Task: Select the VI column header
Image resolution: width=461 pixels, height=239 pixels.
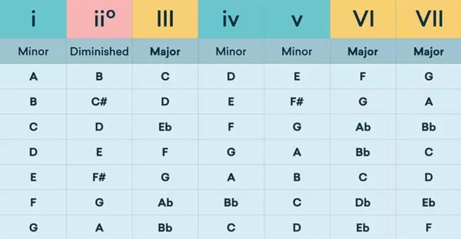Action: [x=363, y=19]
